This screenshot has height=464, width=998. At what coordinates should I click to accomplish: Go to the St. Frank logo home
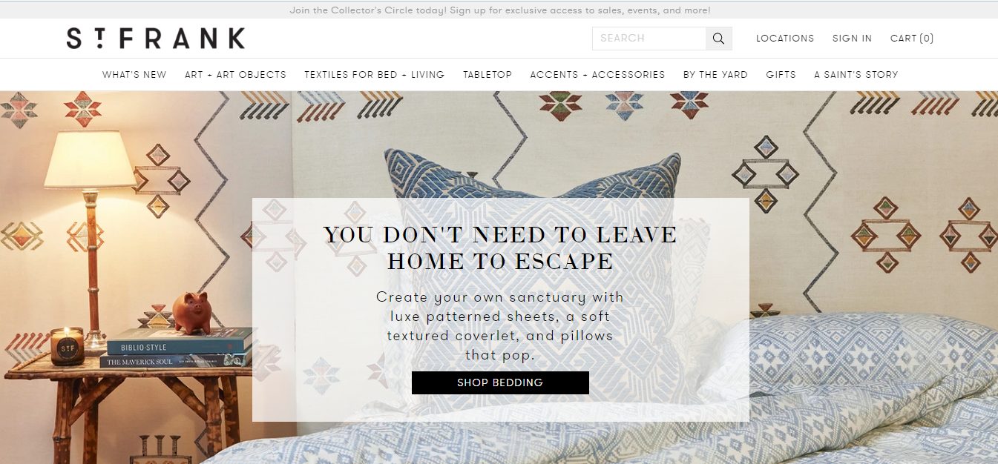(x=156, y=39)
